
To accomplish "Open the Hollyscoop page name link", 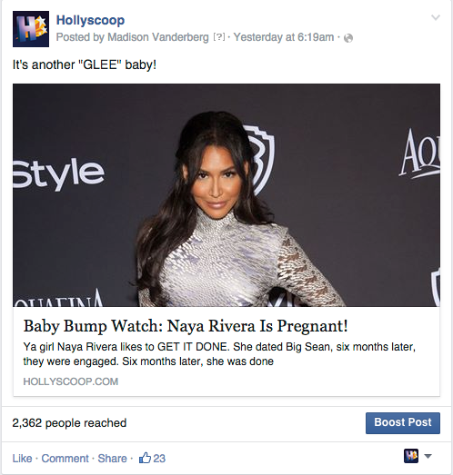I will click(90, 20).
